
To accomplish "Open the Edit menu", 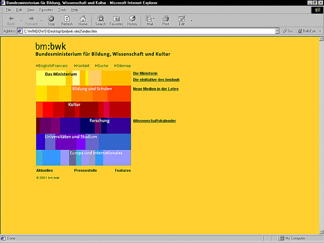I will 19,10.
